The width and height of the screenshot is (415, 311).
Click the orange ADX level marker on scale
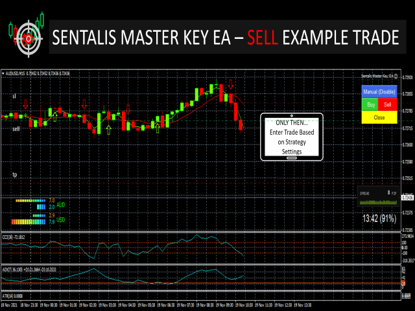[403, 284]
